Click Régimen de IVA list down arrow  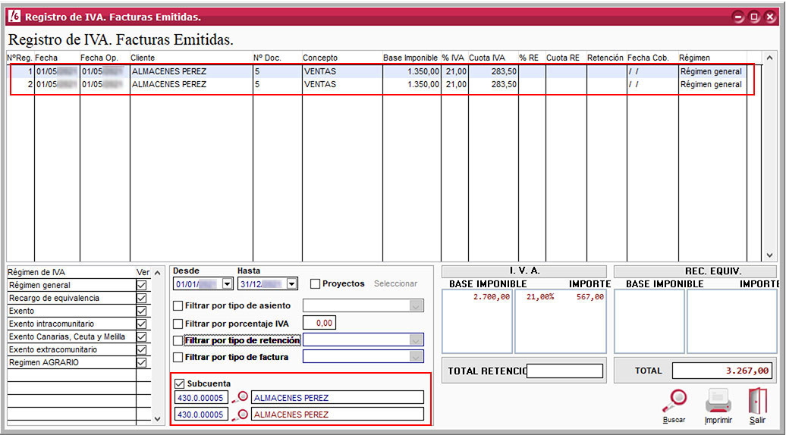click(x=157, y=419)
